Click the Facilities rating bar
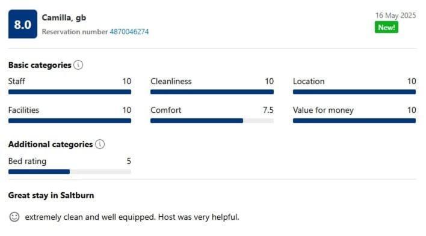This screenshot has width=426, height=236. (70, 121)
